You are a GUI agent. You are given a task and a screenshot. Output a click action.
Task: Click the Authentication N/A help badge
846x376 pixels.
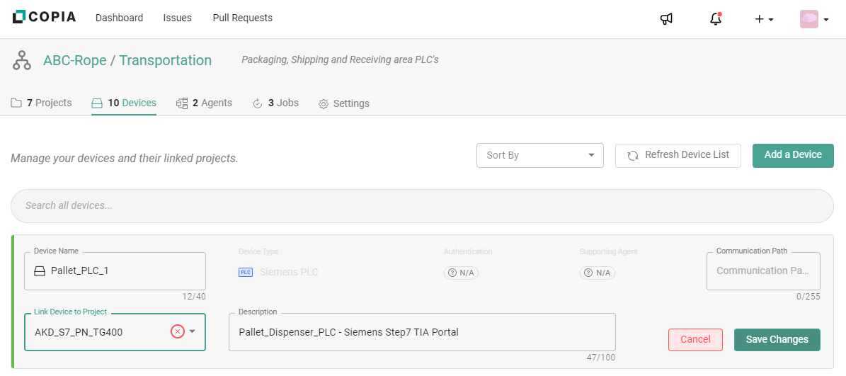tap(459, 273)
